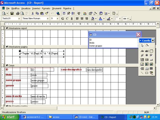Open the font size 9 dropdown

pos(58,19)
